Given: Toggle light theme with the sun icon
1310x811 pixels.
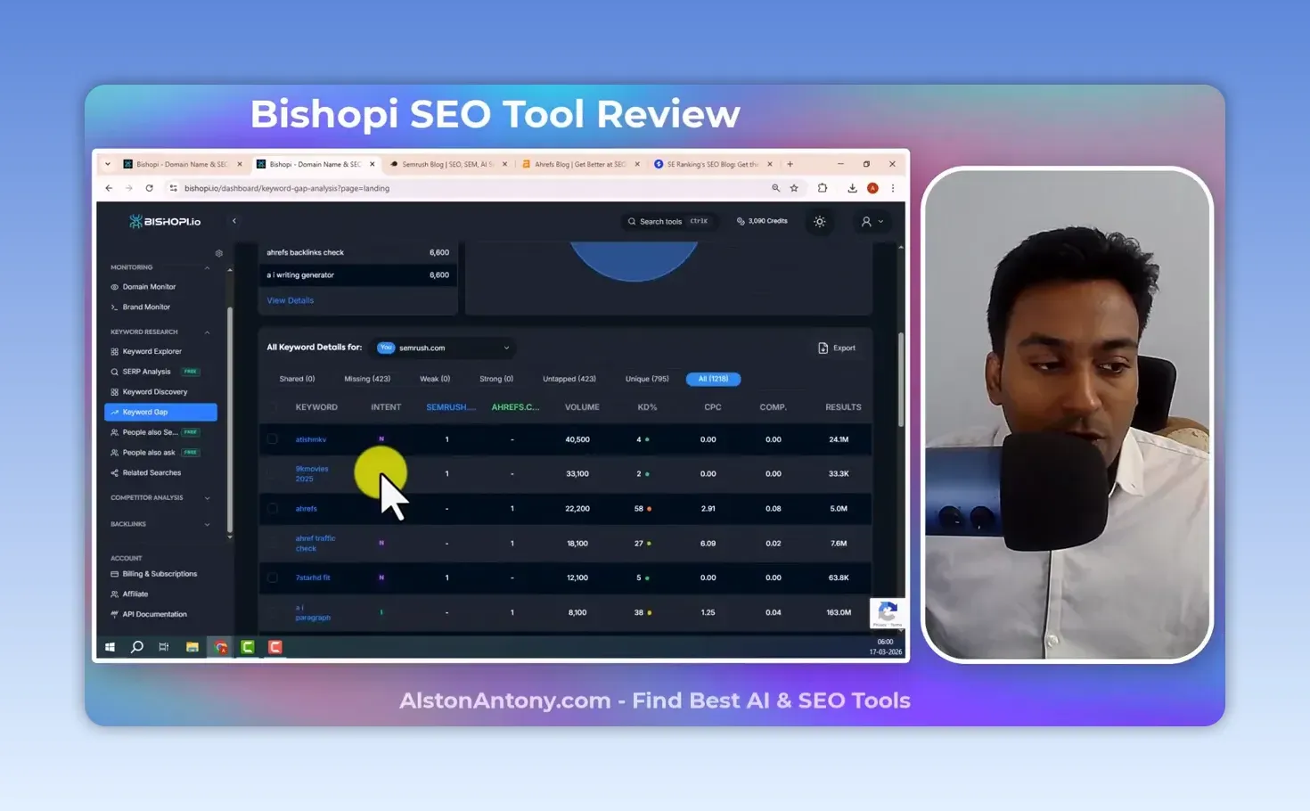Looking at the screenshot, I should click(820, 221).
